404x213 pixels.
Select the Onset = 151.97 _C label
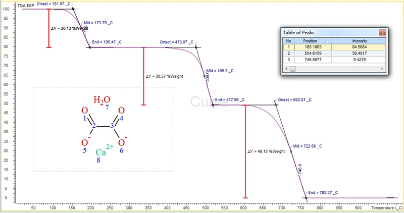click(x=54, y=4)
